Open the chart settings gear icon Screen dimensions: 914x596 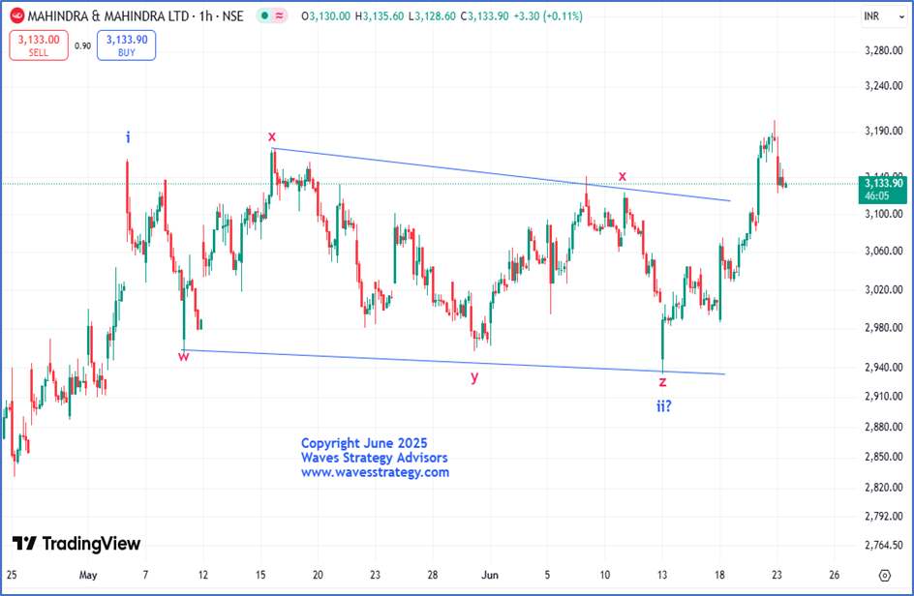point(884,576)
